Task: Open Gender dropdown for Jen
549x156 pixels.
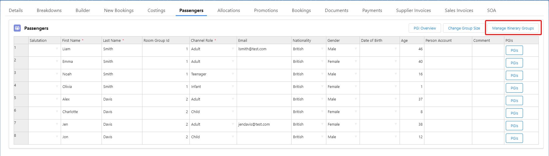Action: tap(356, 124)
